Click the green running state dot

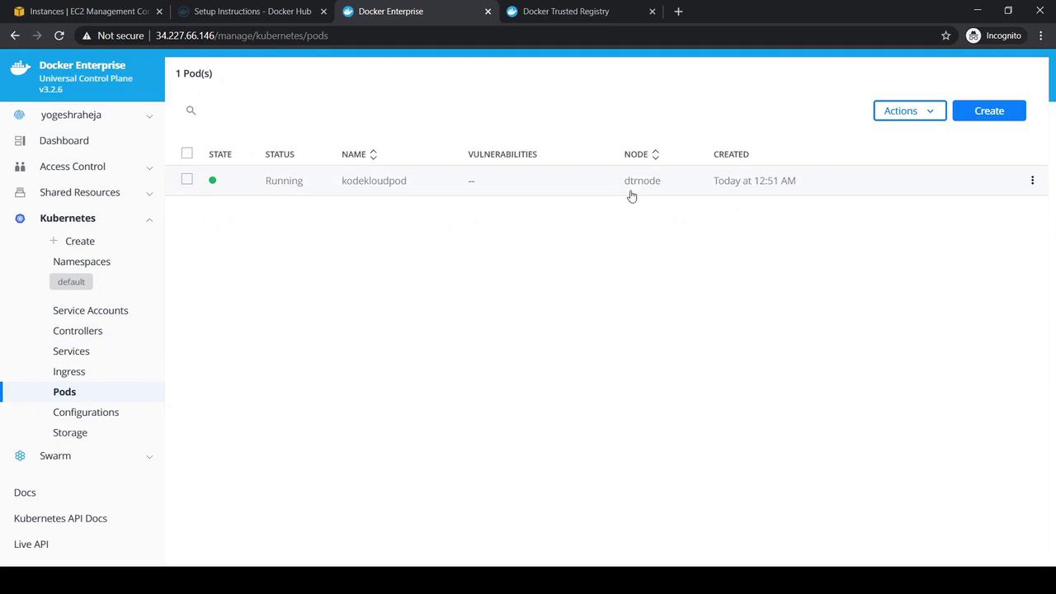212,180
